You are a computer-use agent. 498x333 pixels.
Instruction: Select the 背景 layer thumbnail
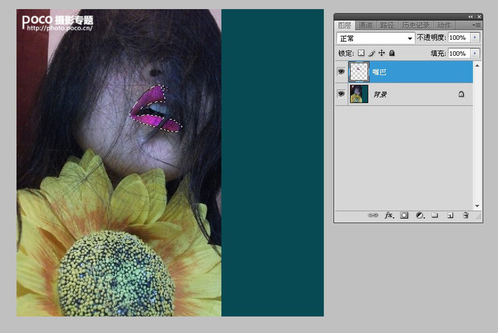coord(359,94)
